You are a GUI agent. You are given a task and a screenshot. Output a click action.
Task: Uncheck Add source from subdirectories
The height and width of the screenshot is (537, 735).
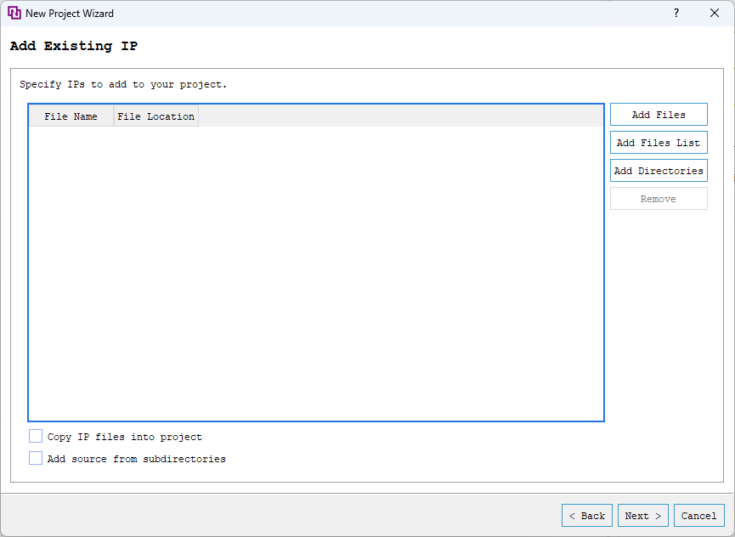coord(36,458)
